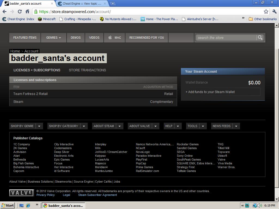Viewport: 279px width, 209px height.
Task: Reload the Steam account page
Action: (x=20, y=12)
